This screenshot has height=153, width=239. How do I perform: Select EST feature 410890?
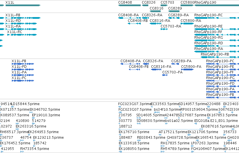(17, 124)
